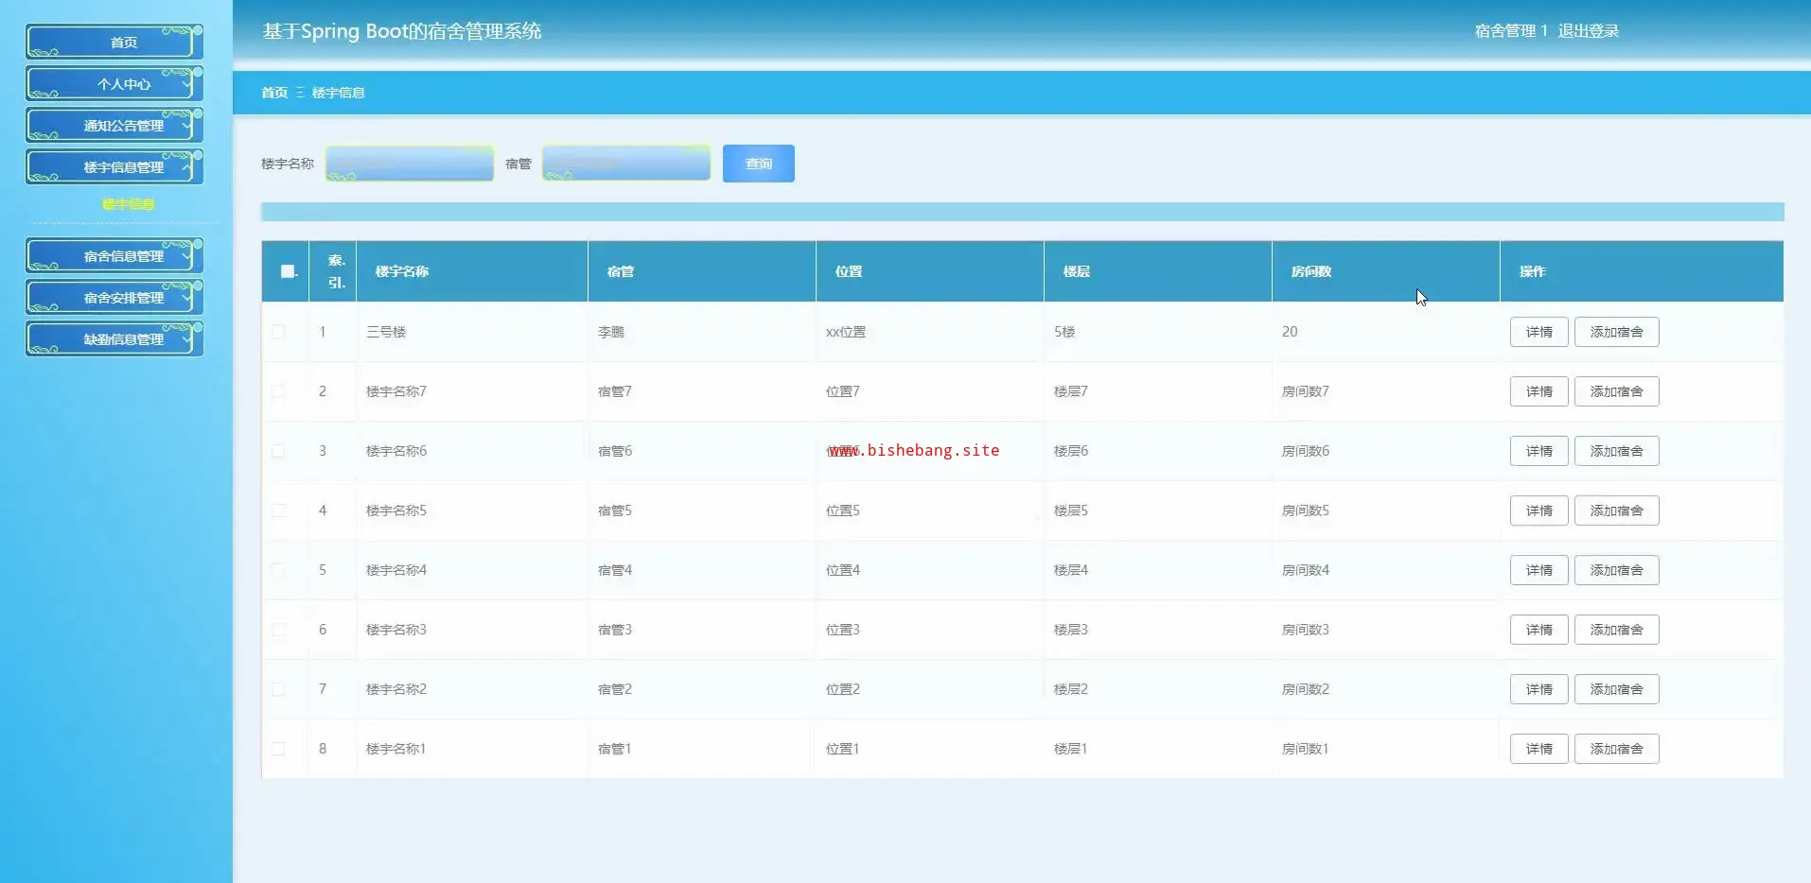
Task: Open 个人中心 in the sidebar
Action: 114,84
